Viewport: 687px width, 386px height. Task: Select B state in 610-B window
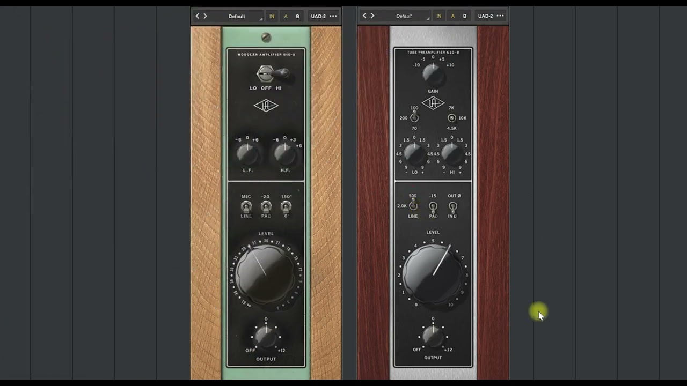coord(465,16)
